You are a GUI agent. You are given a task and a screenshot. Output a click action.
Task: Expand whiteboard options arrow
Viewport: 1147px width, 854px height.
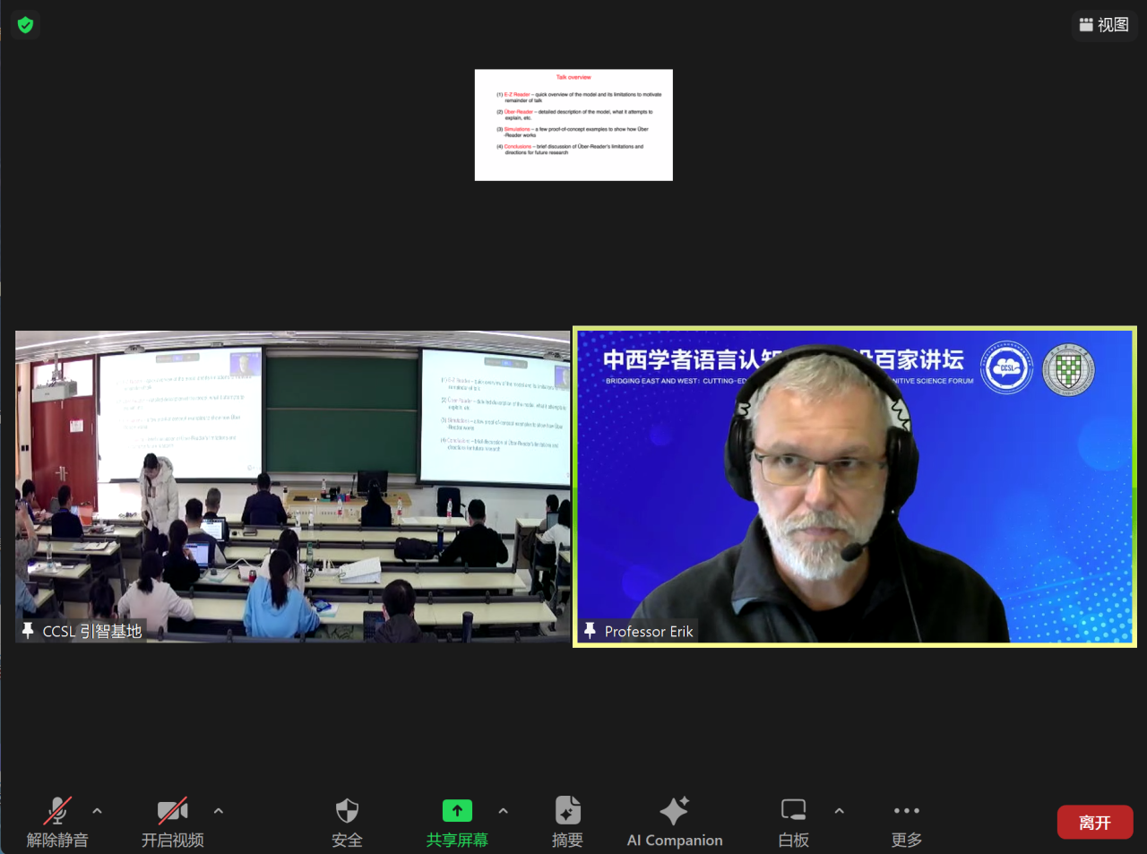839,811
